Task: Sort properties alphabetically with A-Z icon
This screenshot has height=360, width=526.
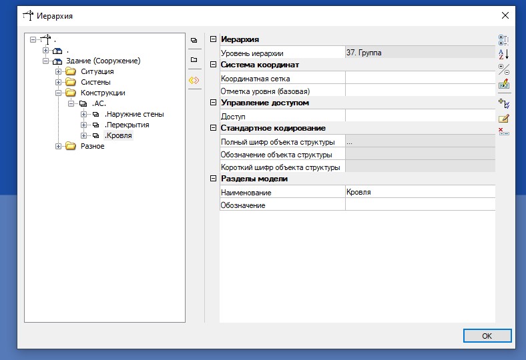Action: coord(504,54)
